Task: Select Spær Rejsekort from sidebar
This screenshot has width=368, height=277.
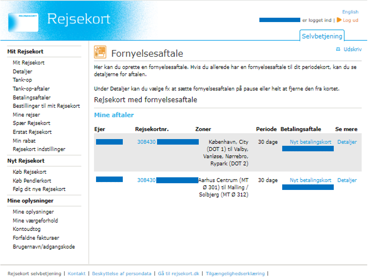Action: pos(31,123)
